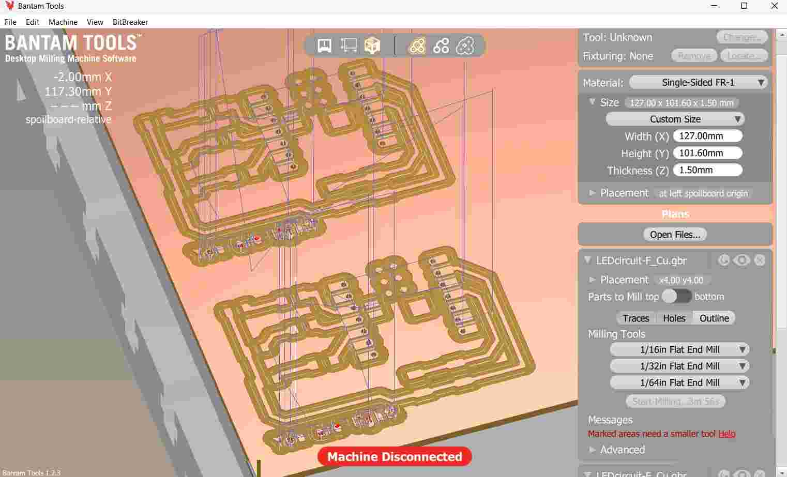Select the Holes tab
This screenshot has width=787, height=477.
(674, 318)
